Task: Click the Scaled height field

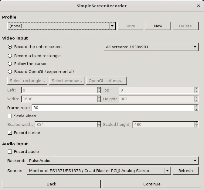Action: (164, 124)
